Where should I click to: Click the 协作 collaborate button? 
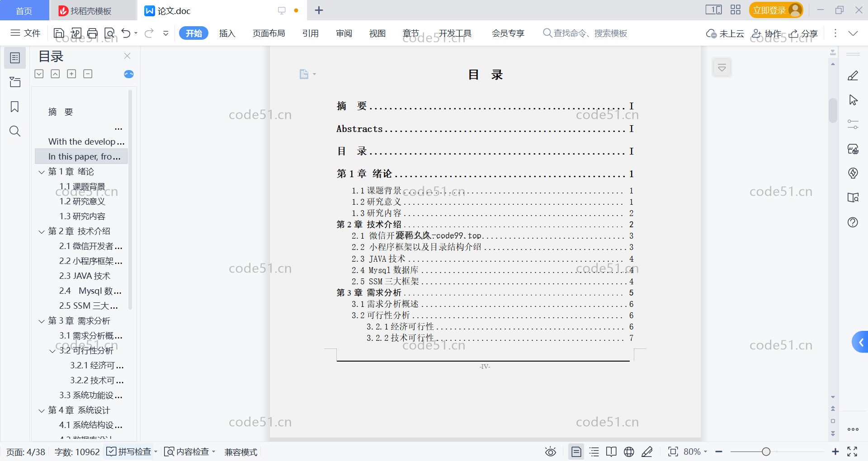(x=766, y=33)
